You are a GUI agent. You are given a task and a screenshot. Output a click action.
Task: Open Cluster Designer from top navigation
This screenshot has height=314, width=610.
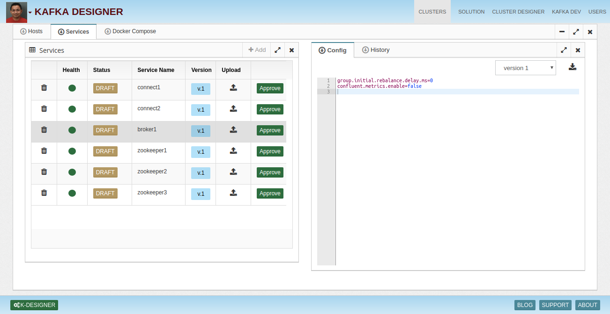[518, 12]
